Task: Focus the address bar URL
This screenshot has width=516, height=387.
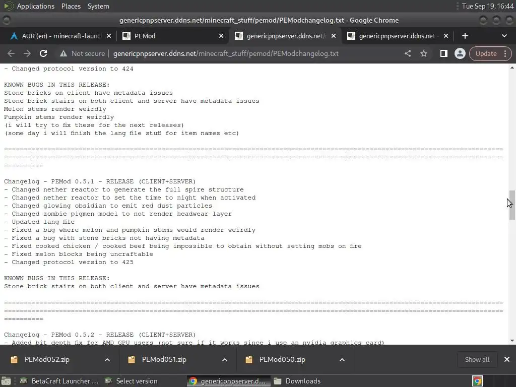Action: tap(226, 53)
